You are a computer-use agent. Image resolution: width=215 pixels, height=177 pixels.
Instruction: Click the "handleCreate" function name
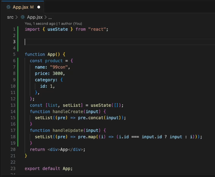coord(68,112)
